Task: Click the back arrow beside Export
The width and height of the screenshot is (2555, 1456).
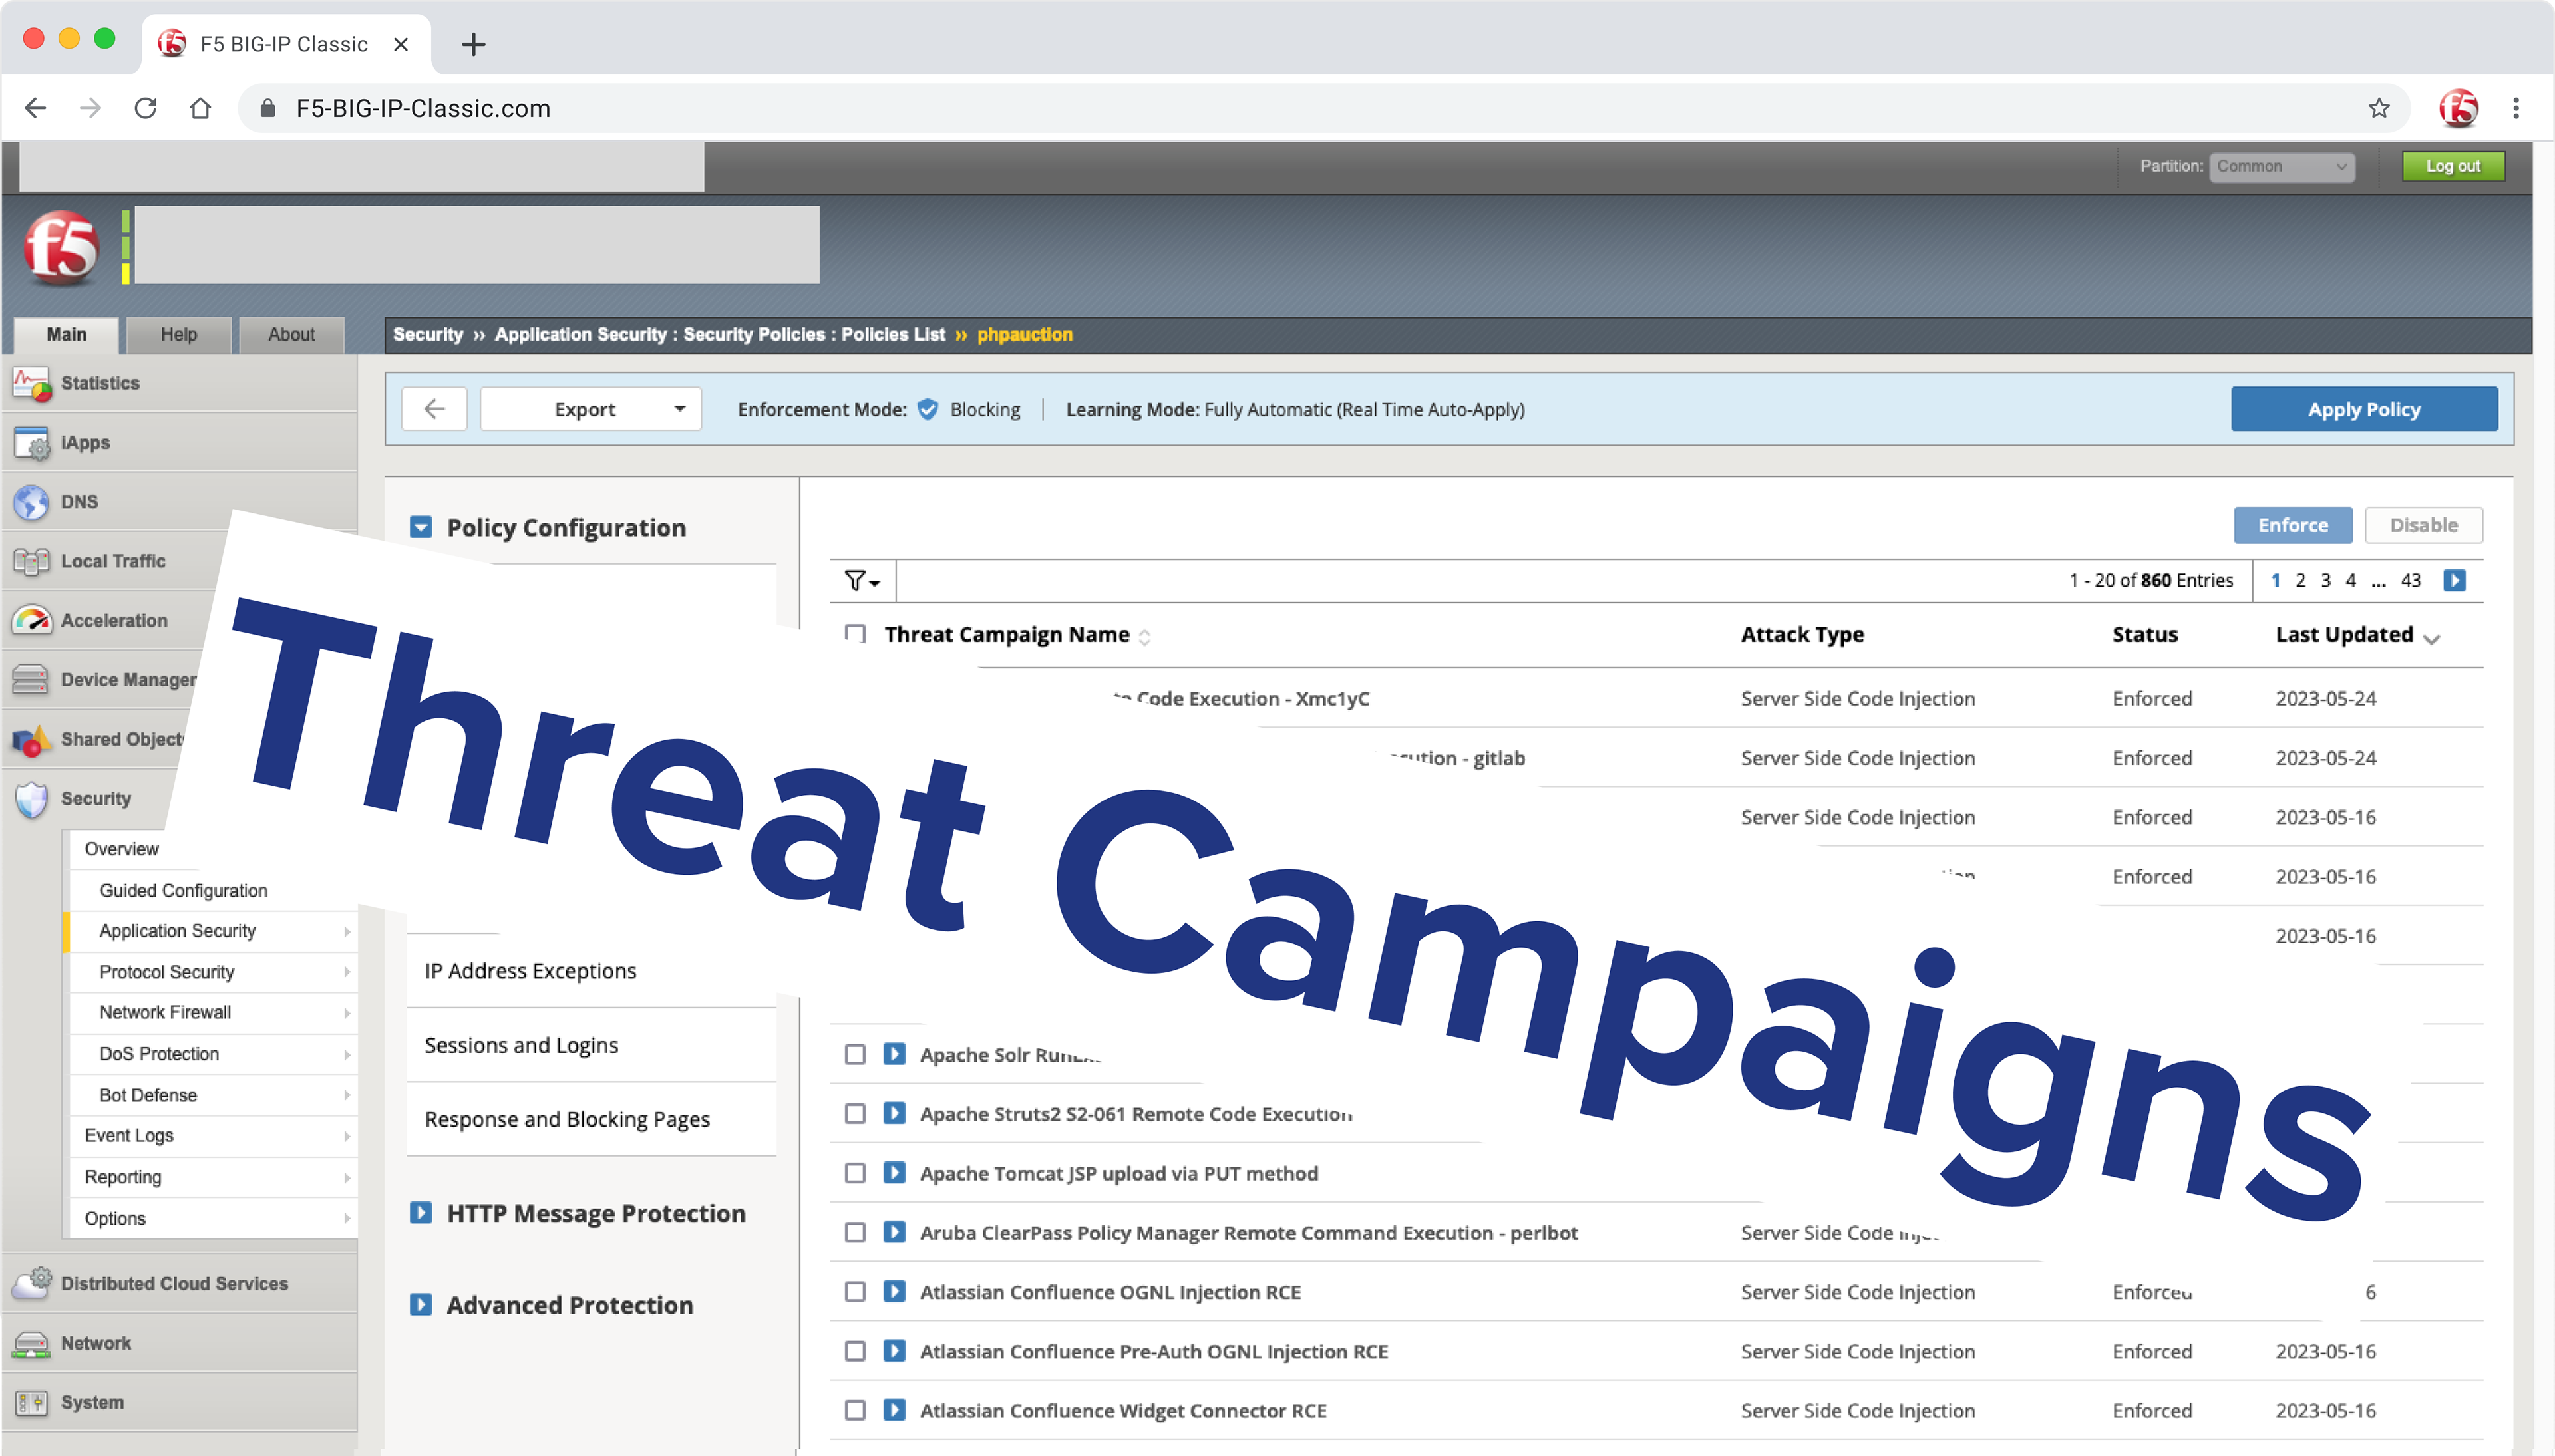Action: (434, 410)
